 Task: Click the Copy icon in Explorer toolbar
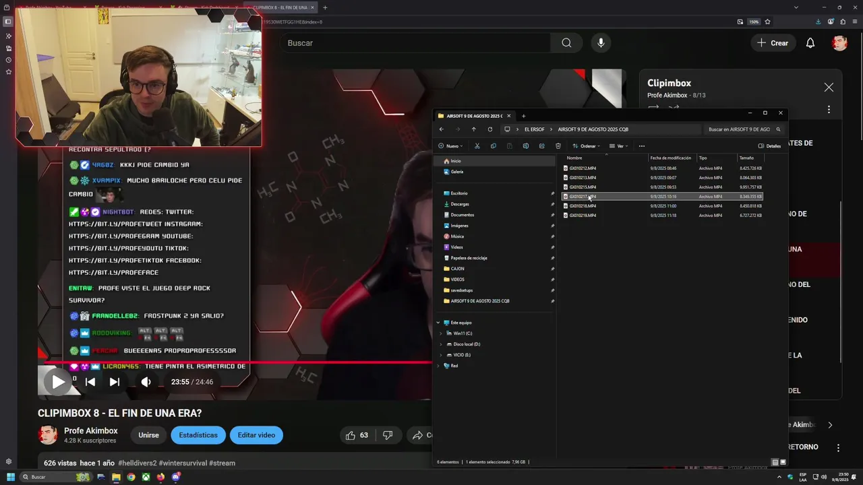point(493,146)
